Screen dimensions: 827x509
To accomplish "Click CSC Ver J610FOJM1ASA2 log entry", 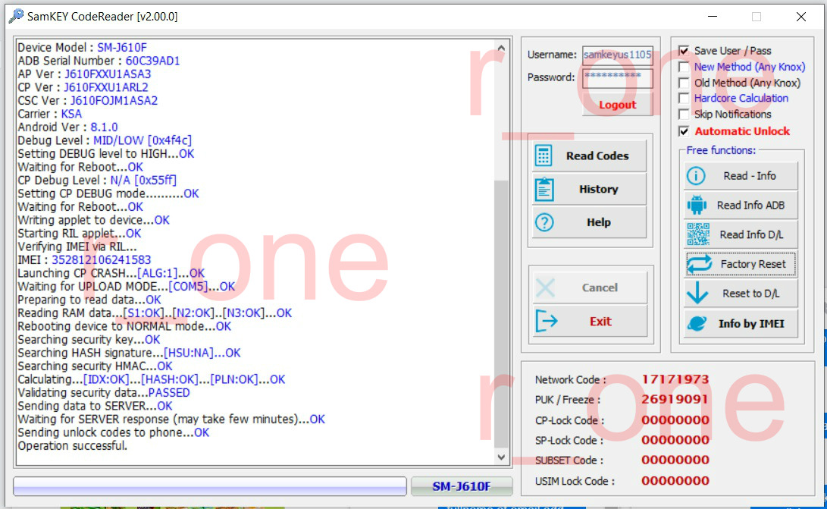I will pyautogui.click(x=88, y=100).
